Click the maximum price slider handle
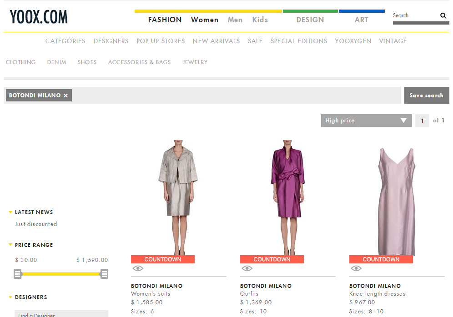453x317 pixels. 104,274
